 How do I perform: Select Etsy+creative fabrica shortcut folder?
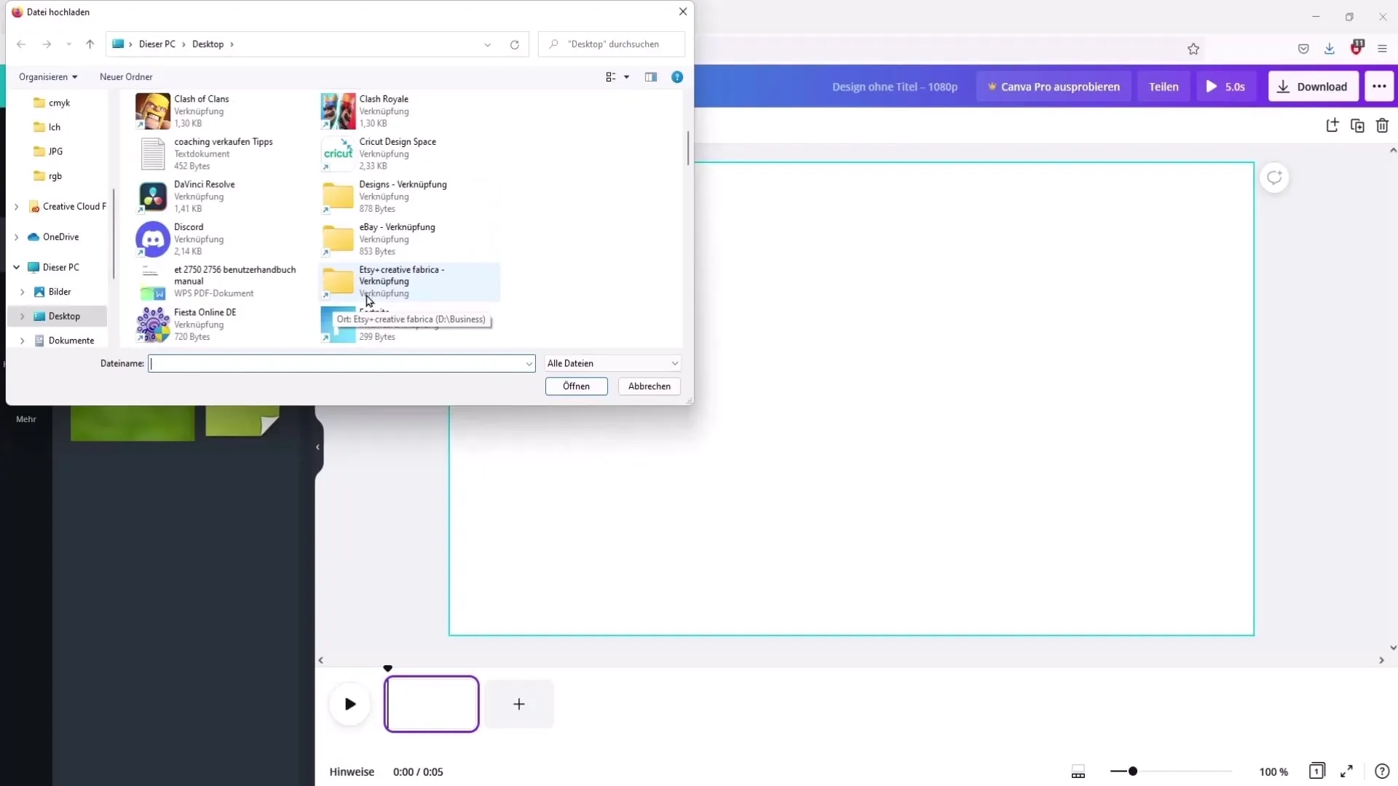(x=408, y=282)
